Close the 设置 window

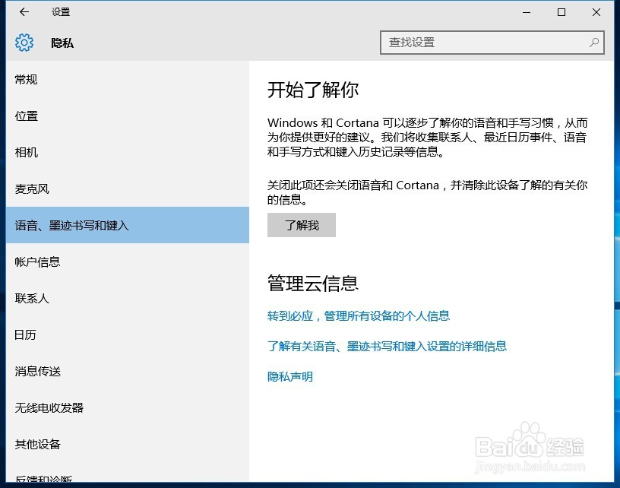point(596,12)
